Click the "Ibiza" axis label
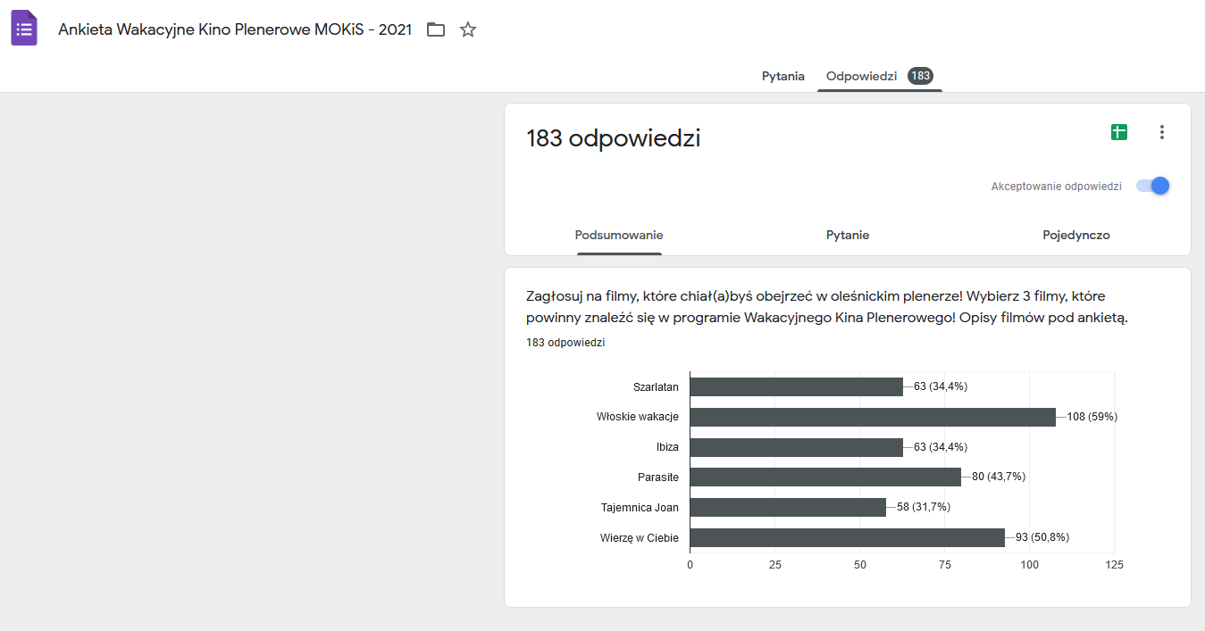 pyautogui.click(x=667, y=447)
